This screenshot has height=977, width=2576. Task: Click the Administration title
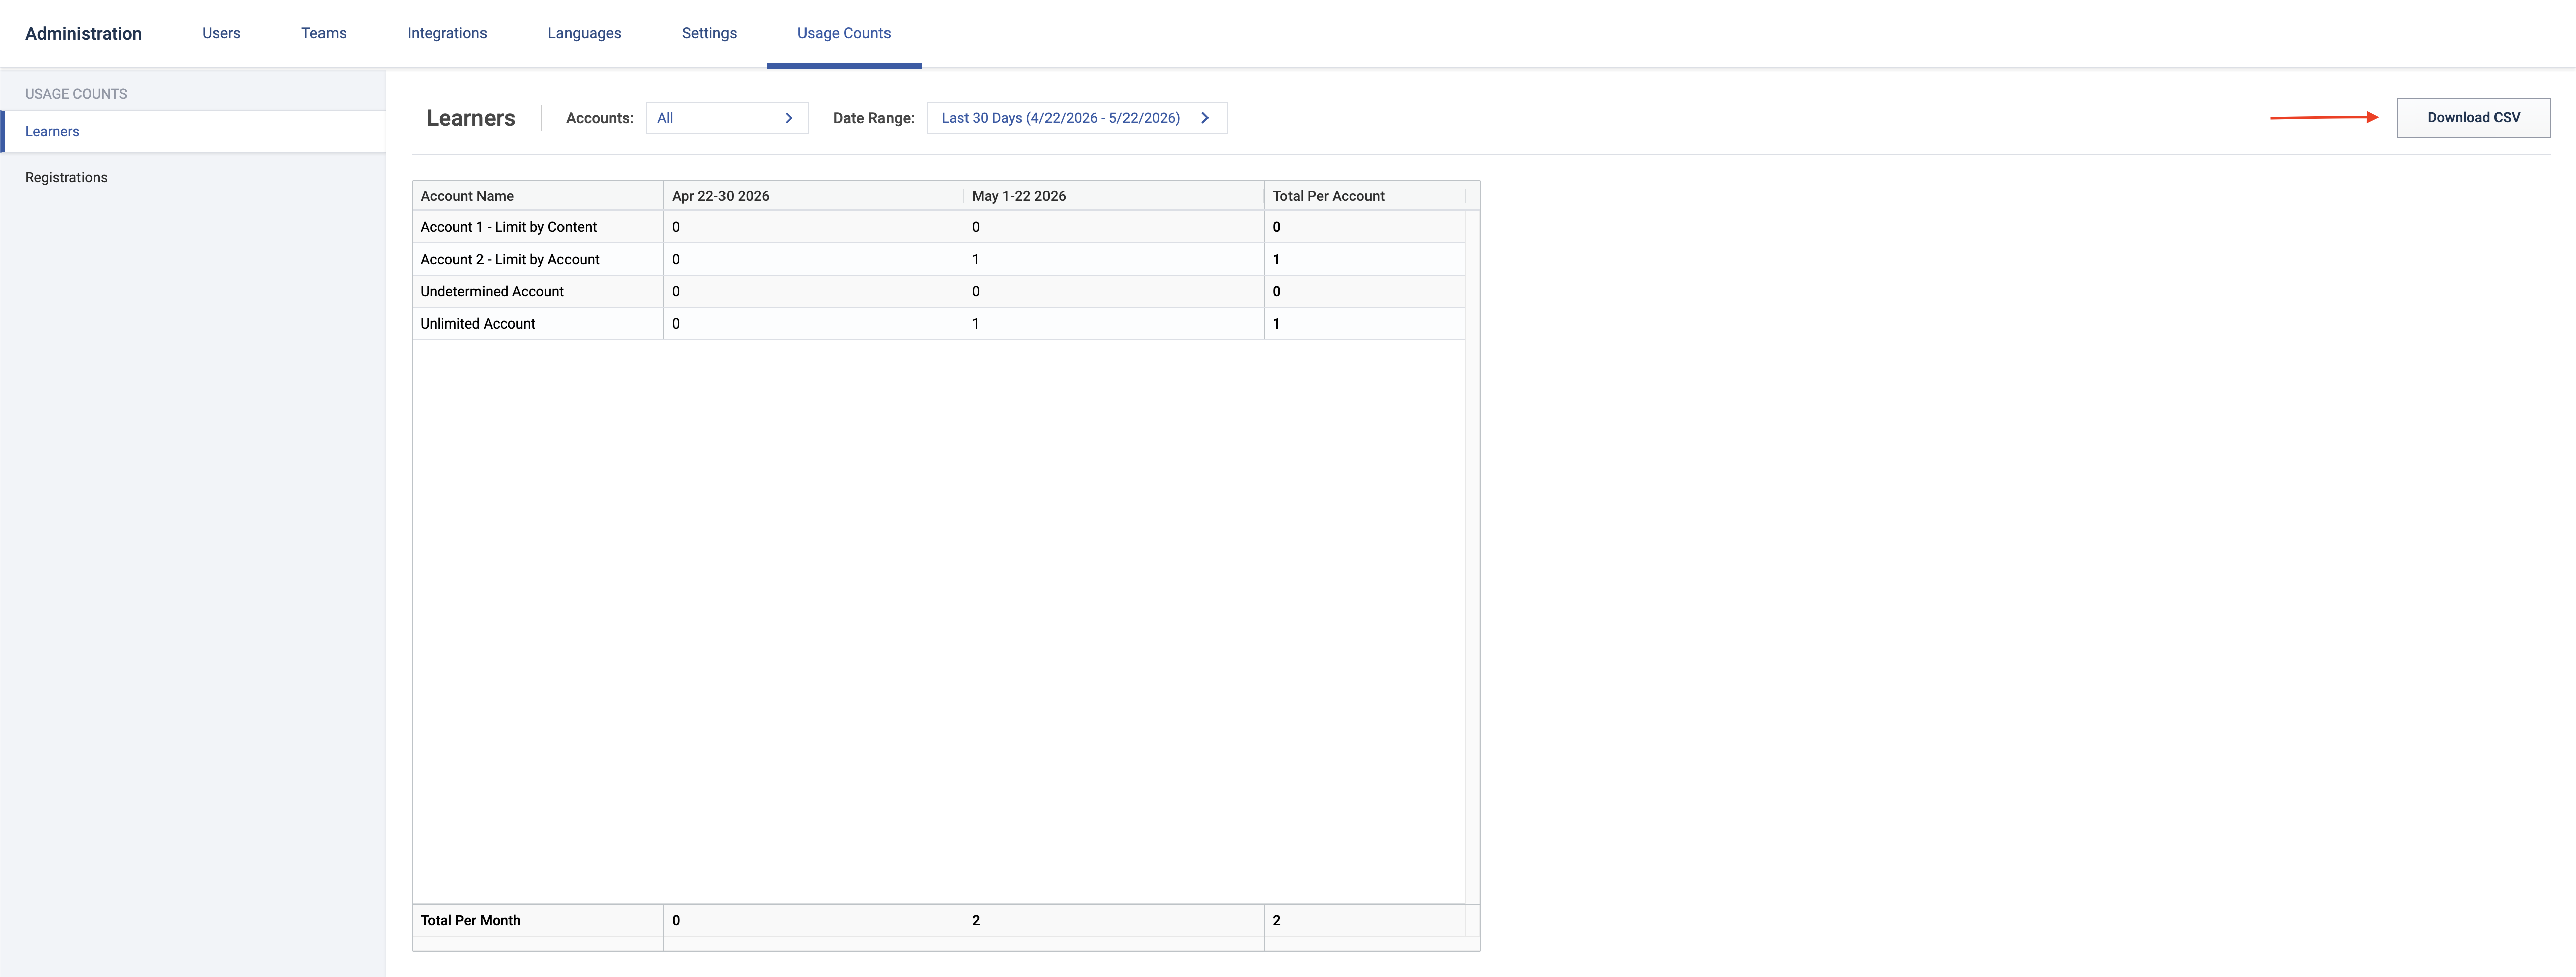coord(83,33)
